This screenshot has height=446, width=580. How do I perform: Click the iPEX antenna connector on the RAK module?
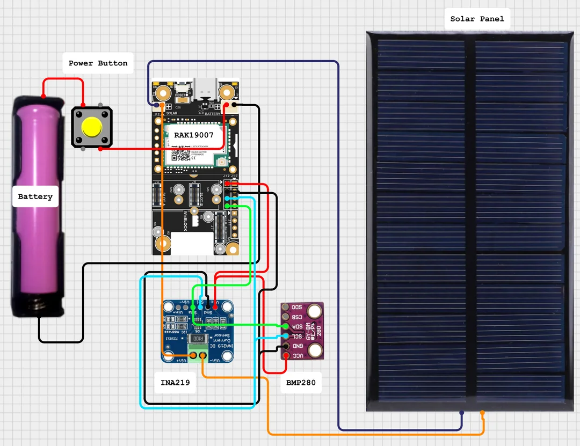point(222,162)
